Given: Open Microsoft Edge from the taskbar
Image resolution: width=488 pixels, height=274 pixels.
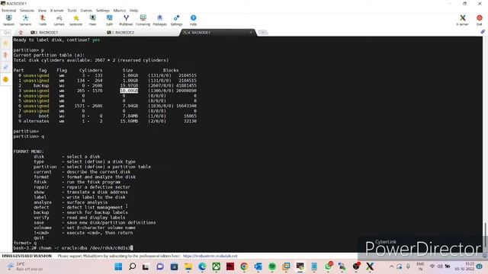Looking at the screenshot, I should point(202,266).
